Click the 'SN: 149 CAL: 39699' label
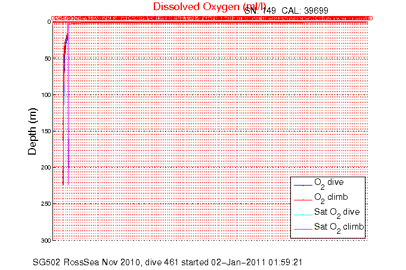The height and width of the screenshot is (270, 406). tap(286, 11)
